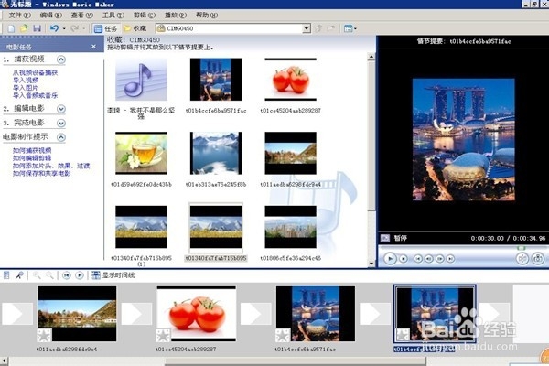Click 导入音频或音乐 link
The image size is (549, 366).
[35, 95]
